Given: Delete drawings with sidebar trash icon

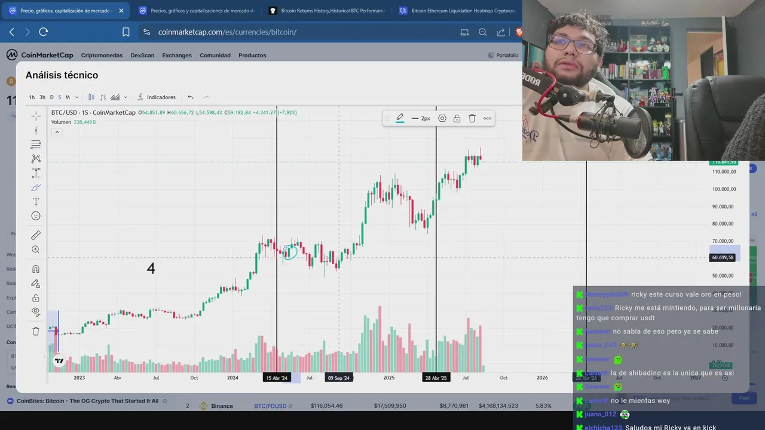Looking at the screenshot, I should pos(36,331).
